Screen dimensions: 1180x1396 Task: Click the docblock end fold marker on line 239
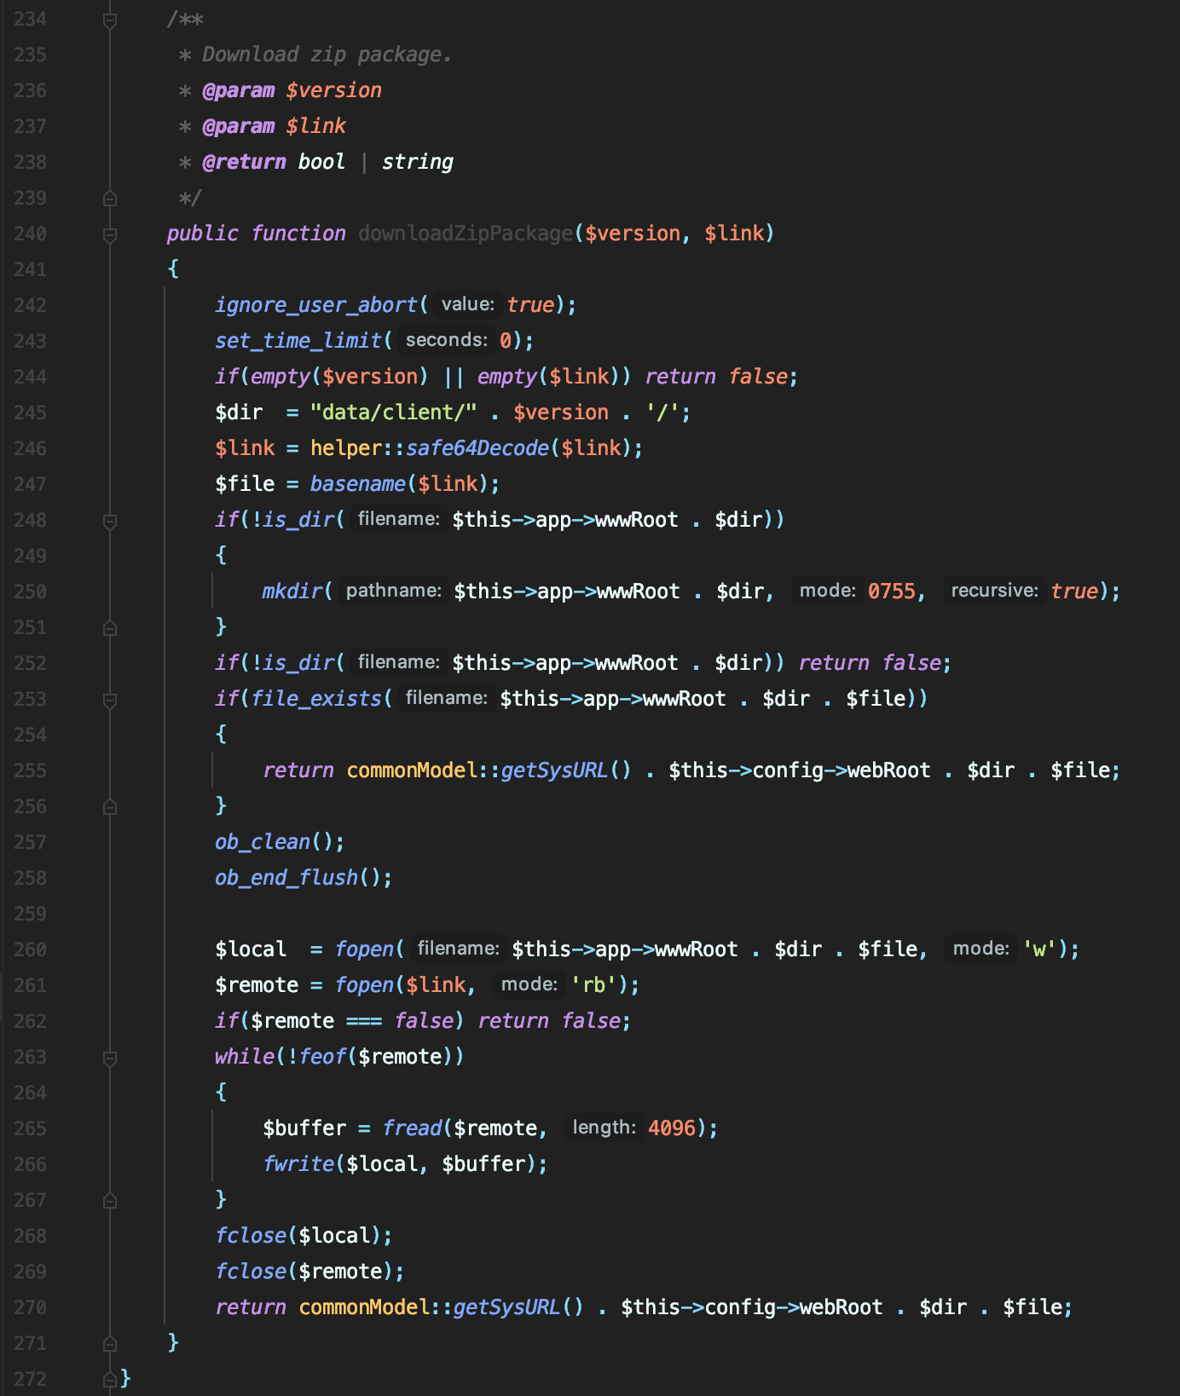pyautogui.click(x=110, y=199)
